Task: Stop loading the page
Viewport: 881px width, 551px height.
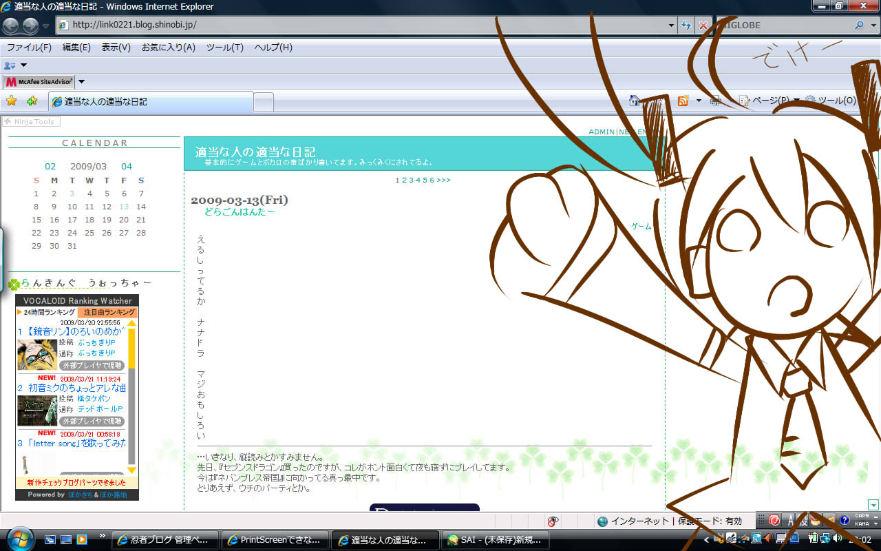Action: [x=703, y=25]
